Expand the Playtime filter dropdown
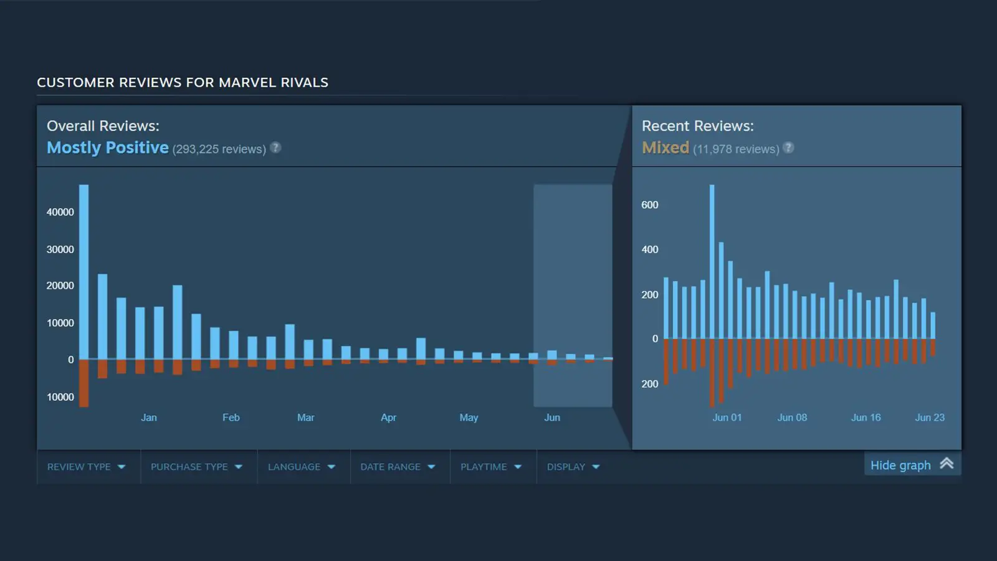Image resolution: width=997 pixels, height=561 pixels. point(491,467)
